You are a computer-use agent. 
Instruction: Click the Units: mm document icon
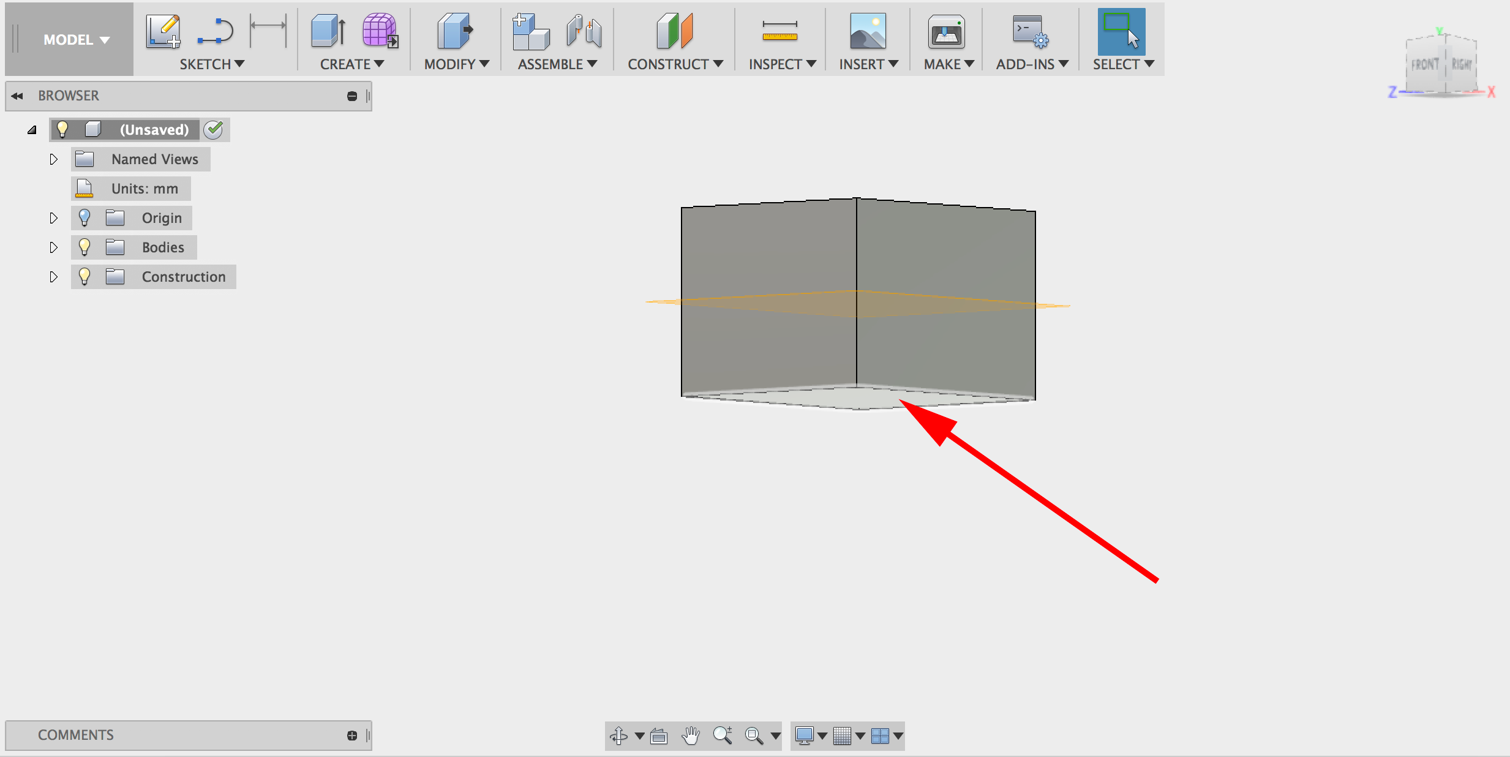pyautogui.click(x=85, y=189)
